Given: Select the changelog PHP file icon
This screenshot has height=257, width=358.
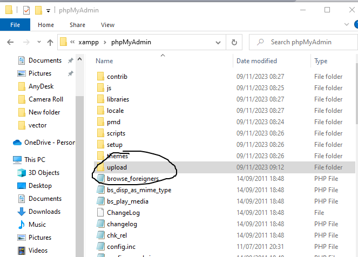Looking at the screenshot, I should [100, 224].
